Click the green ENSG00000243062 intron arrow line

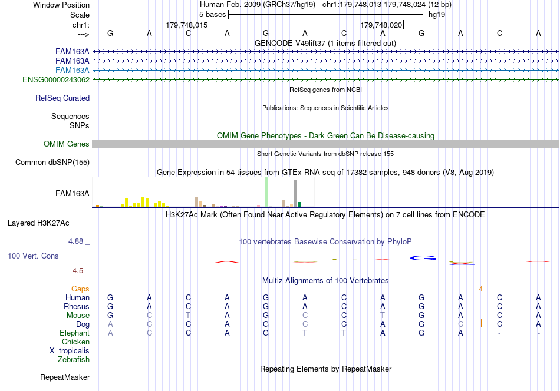click(x=325, y=80)
